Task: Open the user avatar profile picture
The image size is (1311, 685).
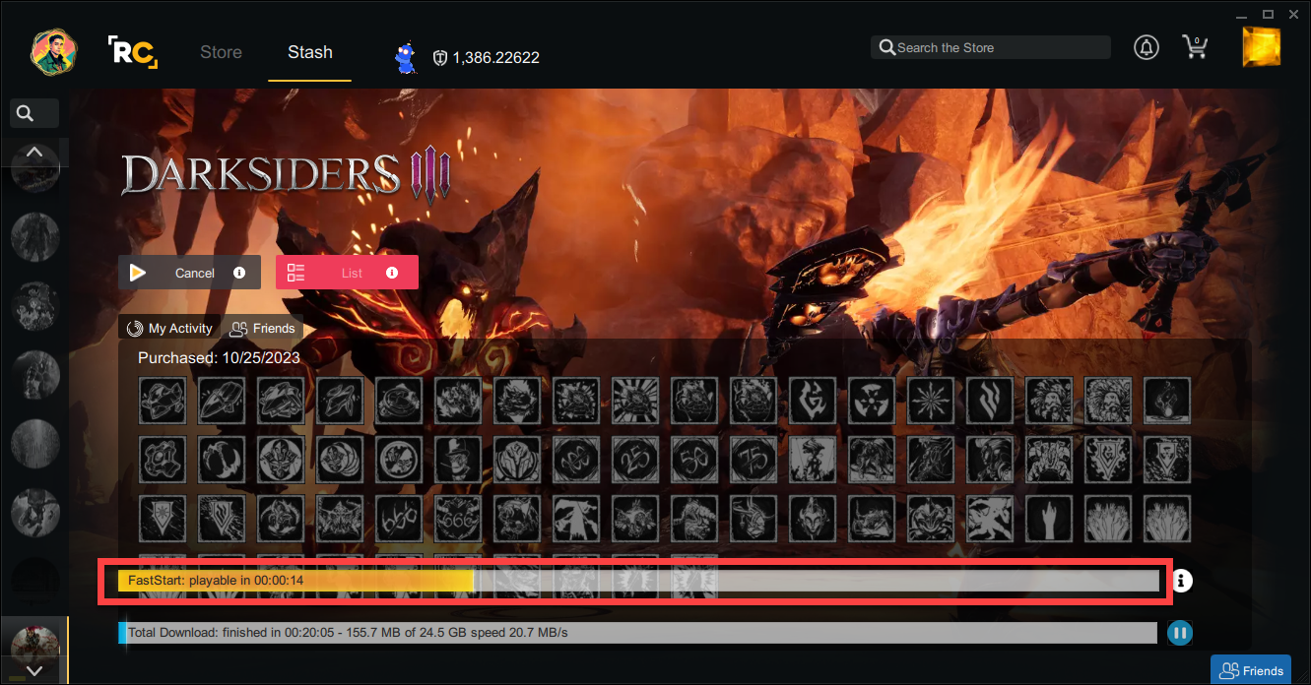Action: pyautogui.click(x=54, y=51)
